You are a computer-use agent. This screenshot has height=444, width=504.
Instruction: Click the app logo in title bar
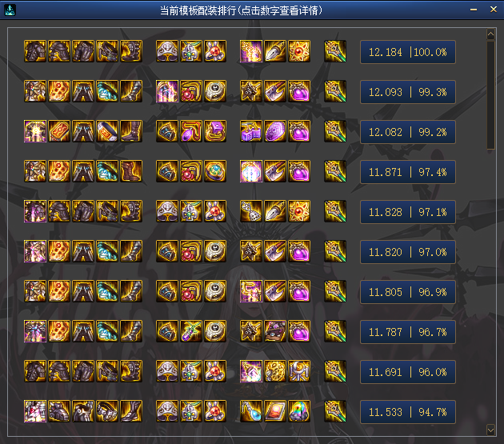pos(10,10)
